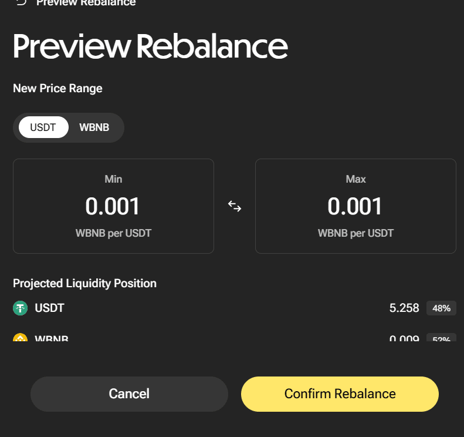Click the USDT name in projected position
This screenshot has height=437, width=464.
click(x=49, y=308)
